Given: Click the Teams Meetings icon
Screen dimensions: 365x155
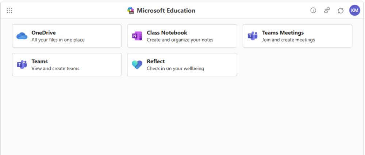Looking at the screenshot, I should click(253, 36).
